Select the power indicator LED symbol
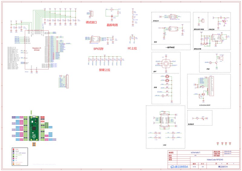 point(203,118)
